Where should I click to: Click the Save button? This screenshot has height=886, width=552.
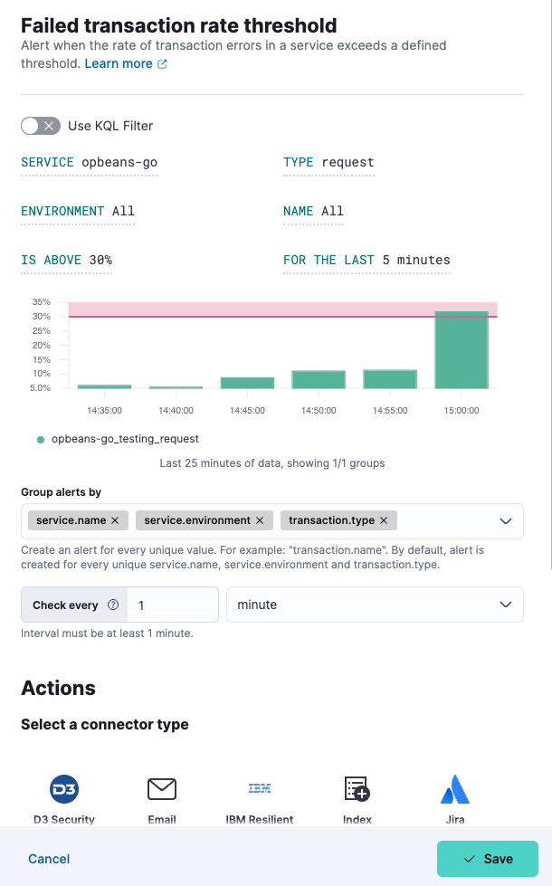[488, 859]
